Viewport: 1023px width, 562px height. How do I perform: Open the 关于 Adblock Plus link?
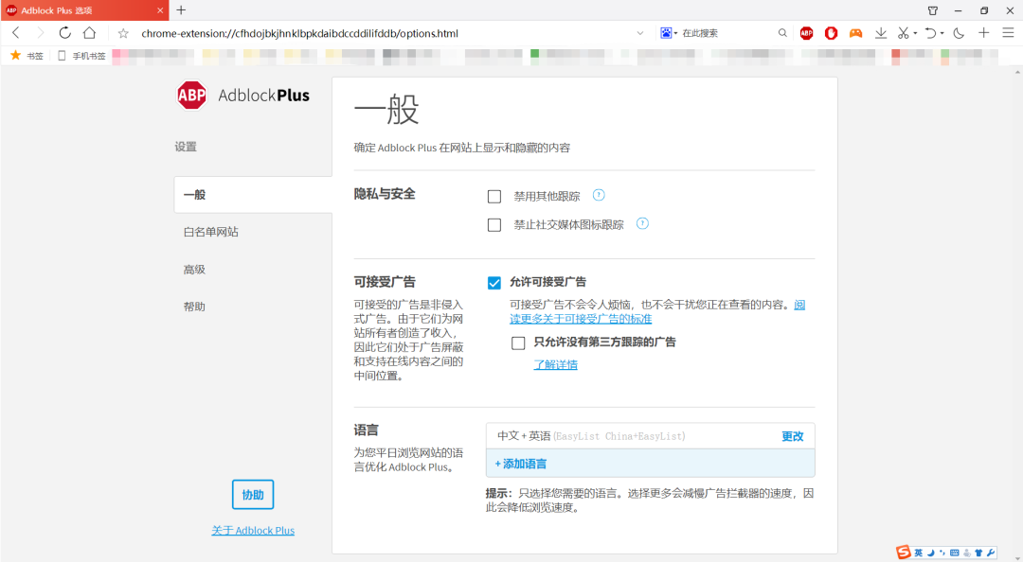pos(253,530)
